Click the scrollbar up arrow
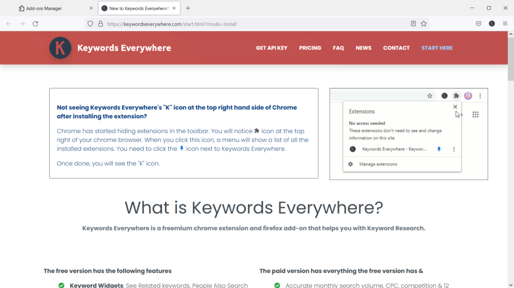The image size is (514, 288). pos(510,34)
